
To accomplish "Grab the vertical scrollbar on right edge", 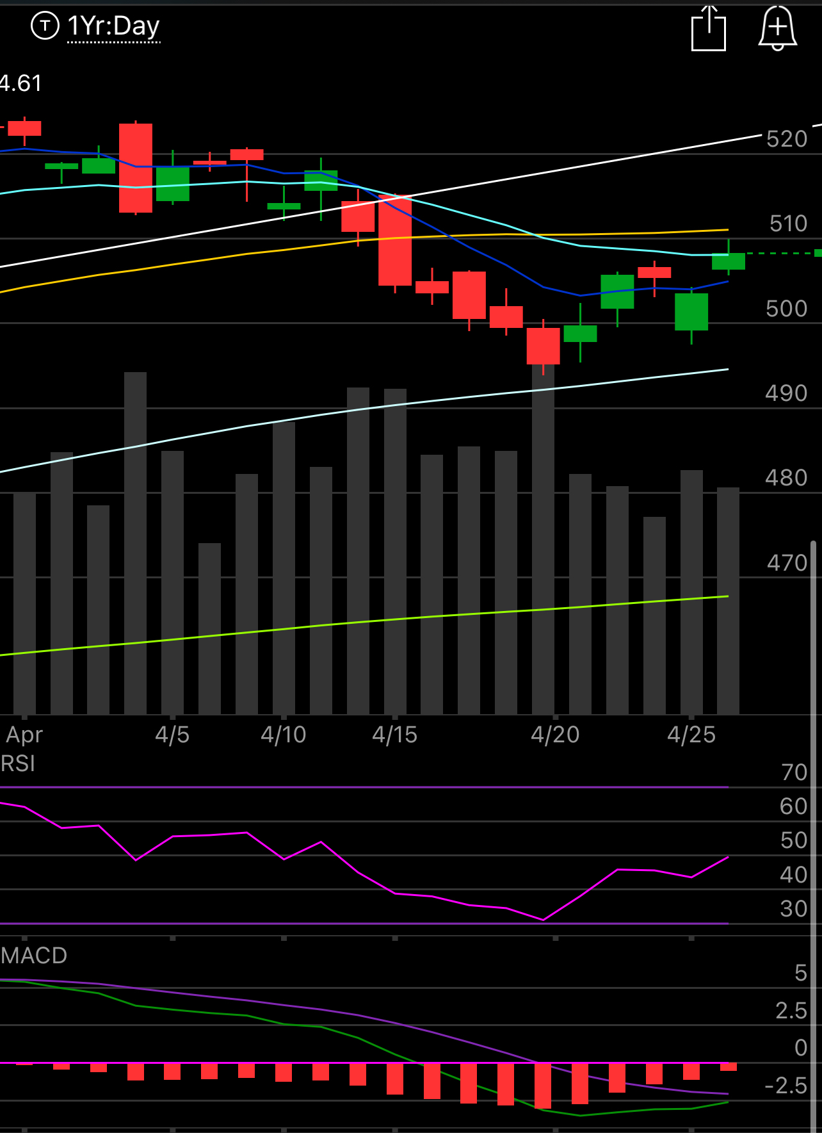I will [x=814, y=836].
